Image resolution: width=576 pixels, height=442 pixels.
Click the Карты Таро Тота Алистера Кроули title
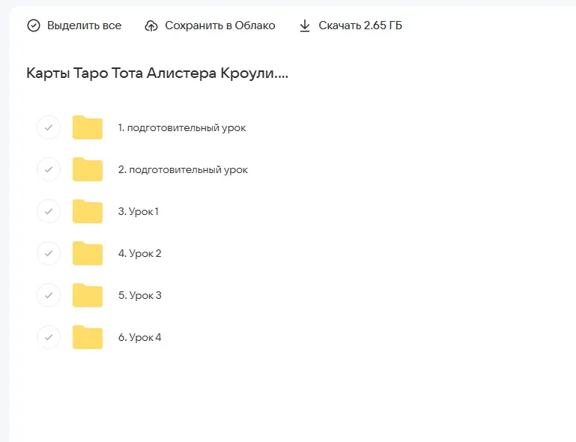(x=157, y=73)
